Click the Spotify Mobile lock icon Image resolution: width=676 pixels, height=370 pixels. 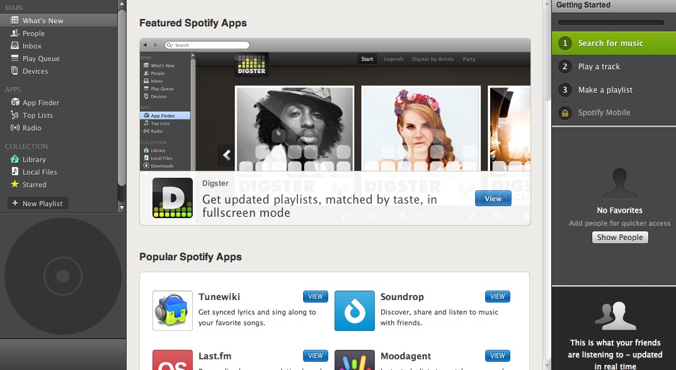pos(564,113)
